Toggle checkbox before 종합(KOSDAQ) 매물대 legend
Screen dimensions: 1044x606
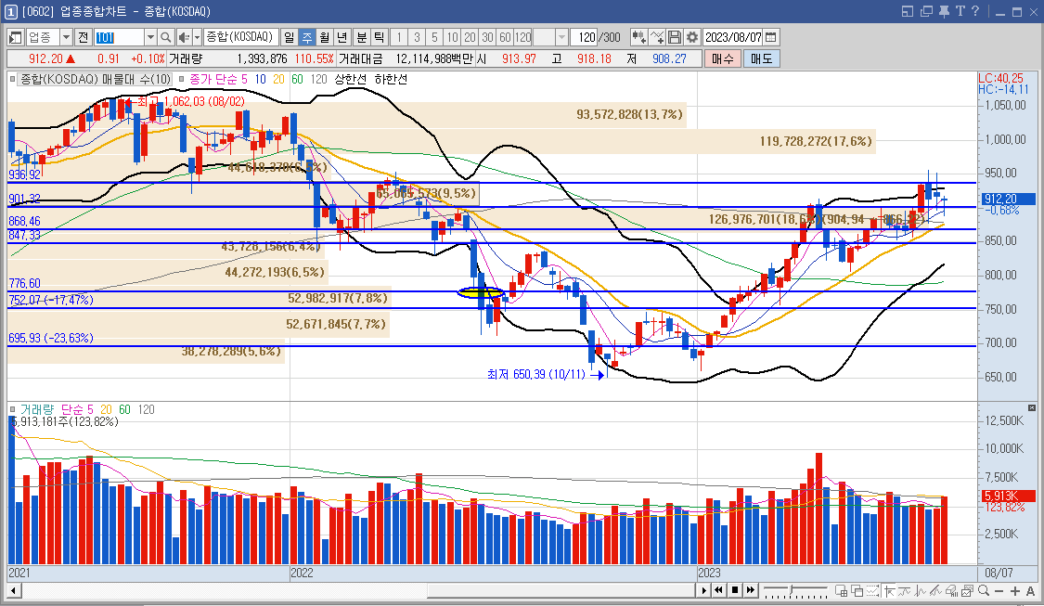(13, 79)
